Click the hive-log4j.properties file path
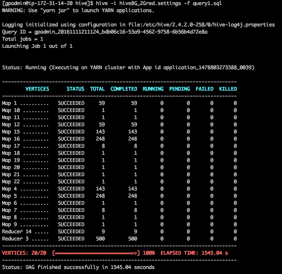Screen dimensions: 282x274 [202, 25]
